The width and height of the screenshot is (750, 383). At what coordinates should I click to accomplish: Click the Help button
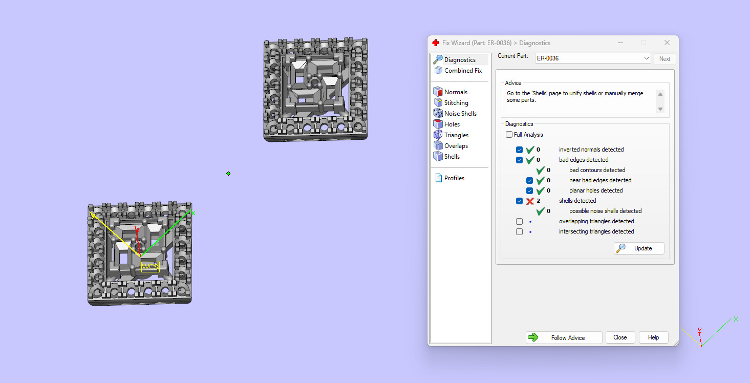pyautogui.click(x=653, y=337)
